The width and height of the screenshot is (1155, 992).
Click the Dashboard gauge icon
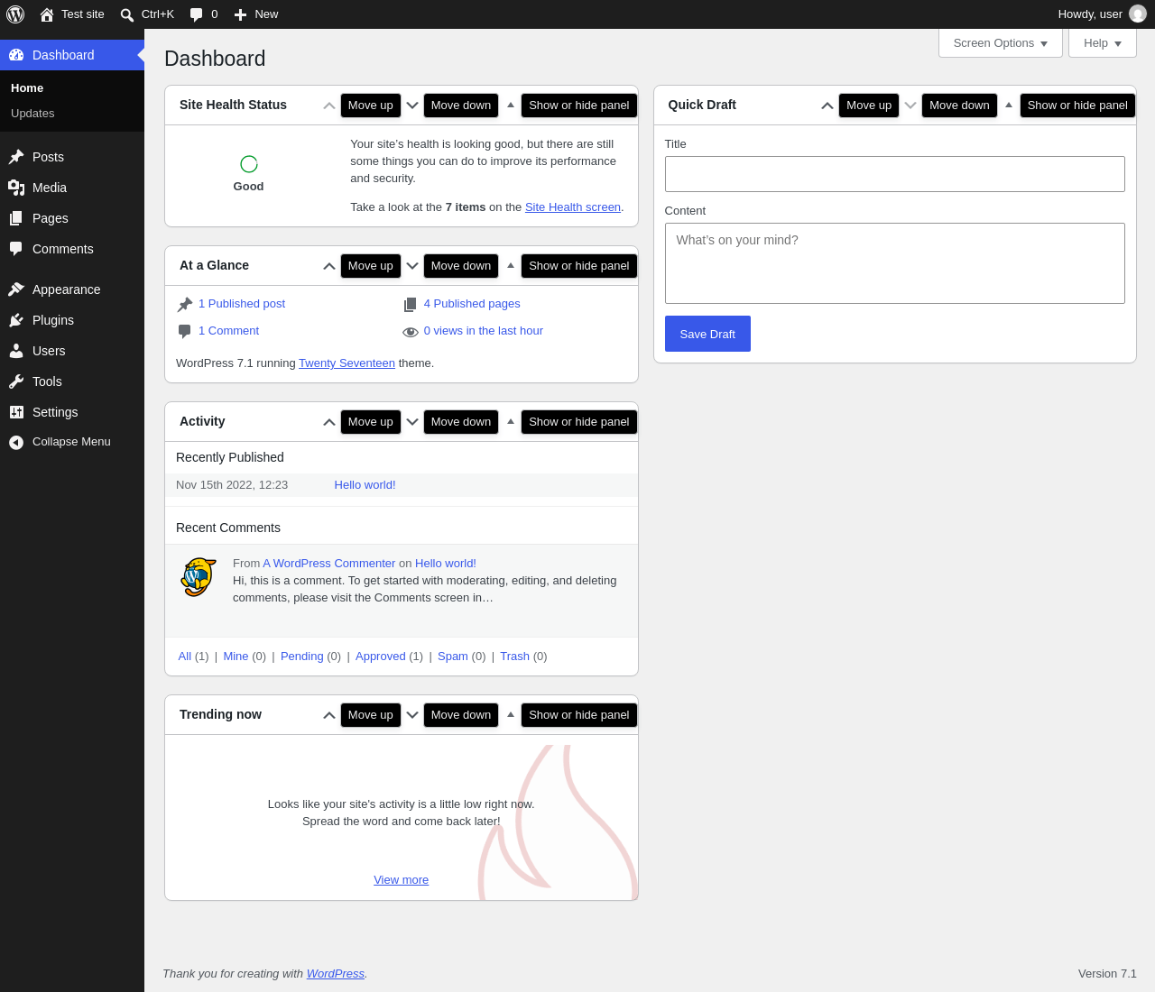[x=16, y=55]
